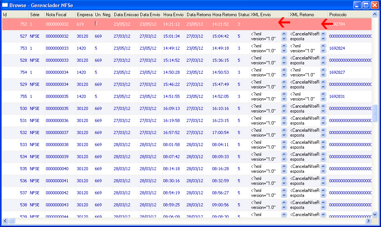Viewport: 381px width, 227px height.
Task: Click down arrow in XML Envio cell of row 528
Action: coord(284,63)
